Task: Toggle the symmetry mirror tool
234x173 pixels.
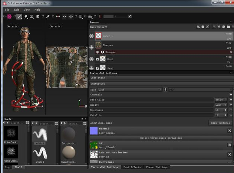Action: pos(58,17)
